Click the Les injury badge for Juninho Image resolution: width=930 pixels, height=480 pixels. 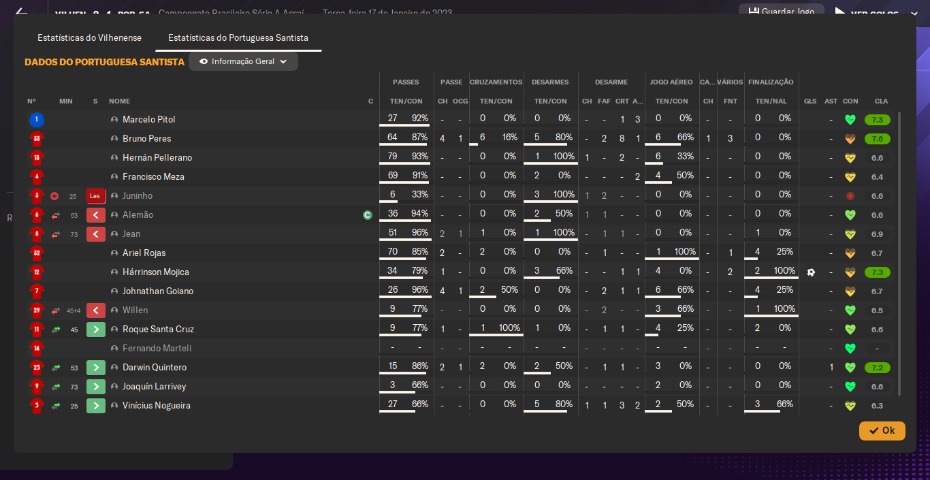pyautogui.click(x=95, y=196)
